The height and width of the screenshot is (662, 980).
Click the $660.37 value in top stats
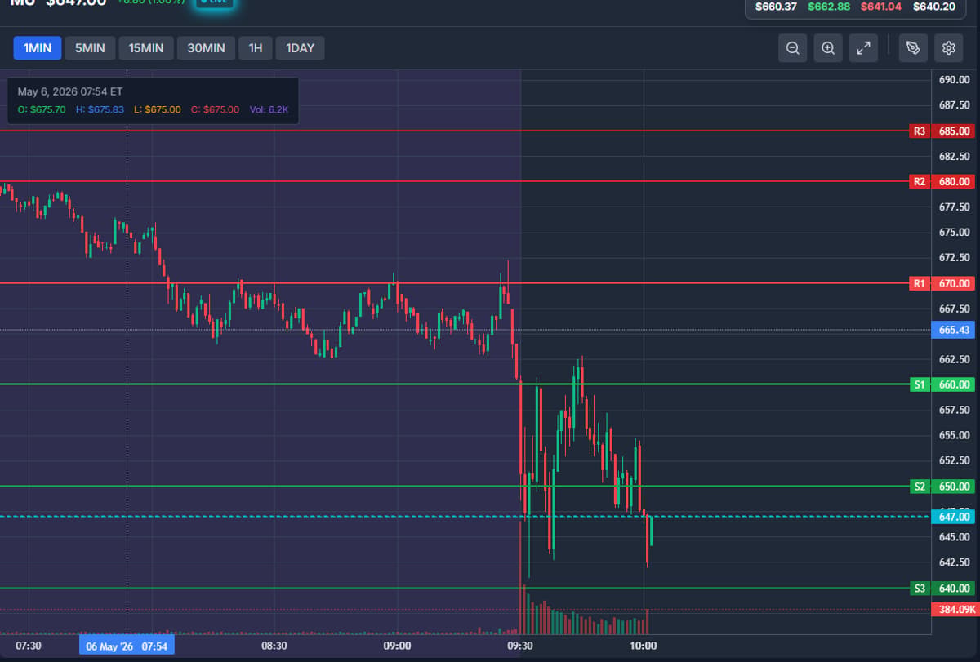click(x=776, y=7)
